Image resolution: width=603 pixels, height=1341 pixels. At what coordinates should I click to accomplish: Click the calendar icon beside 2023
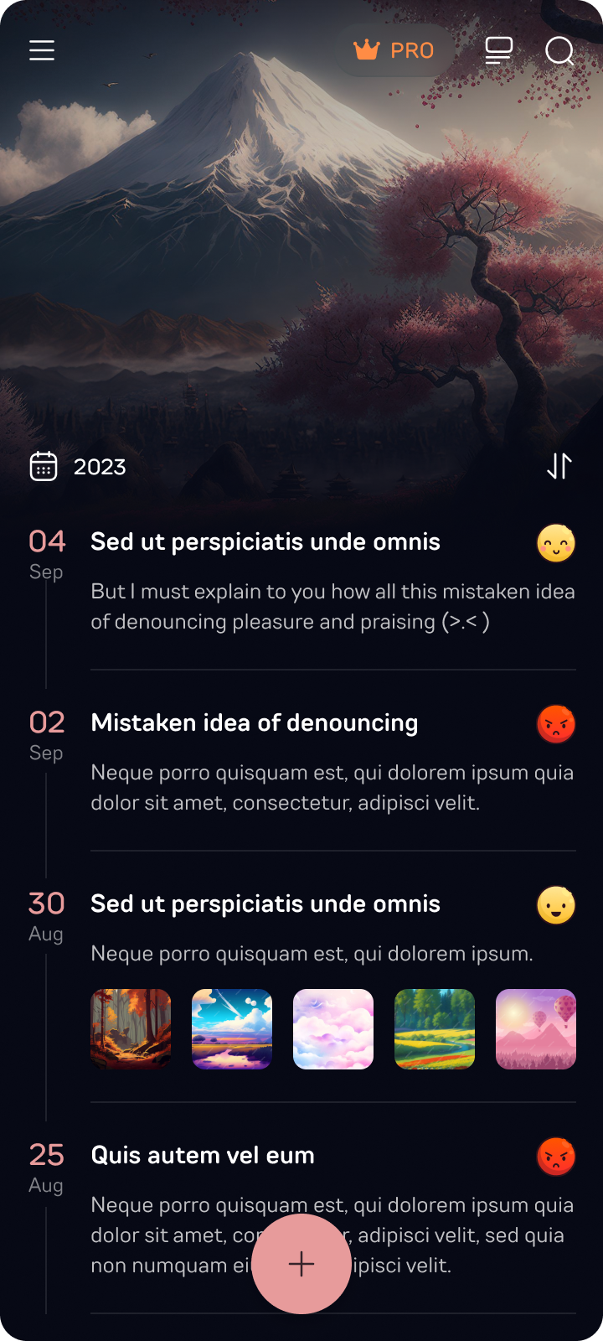coord(44,466)
